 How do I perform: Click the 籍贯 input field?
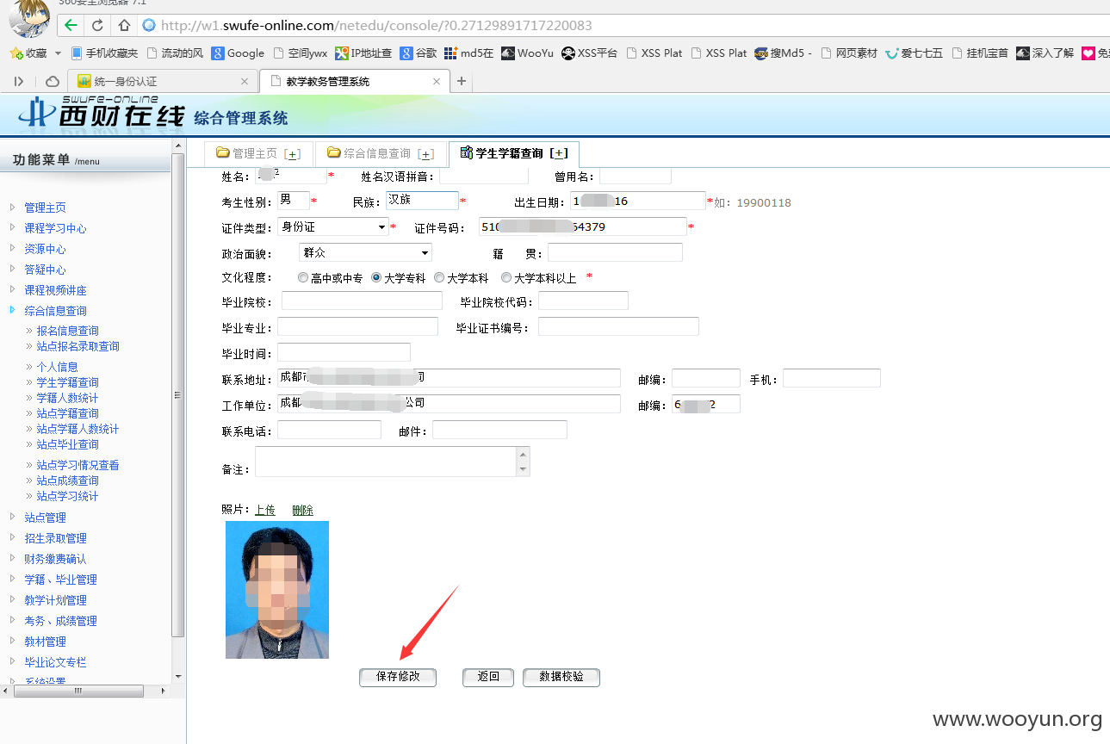615,252
